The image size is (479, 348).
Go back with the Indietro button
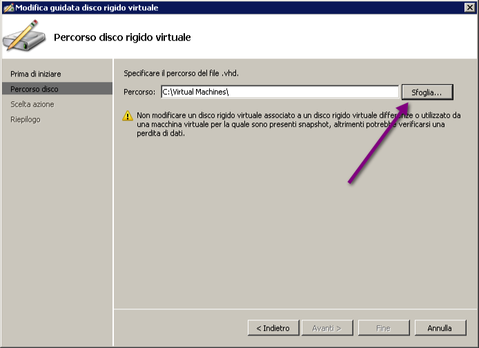coord(273,328)
